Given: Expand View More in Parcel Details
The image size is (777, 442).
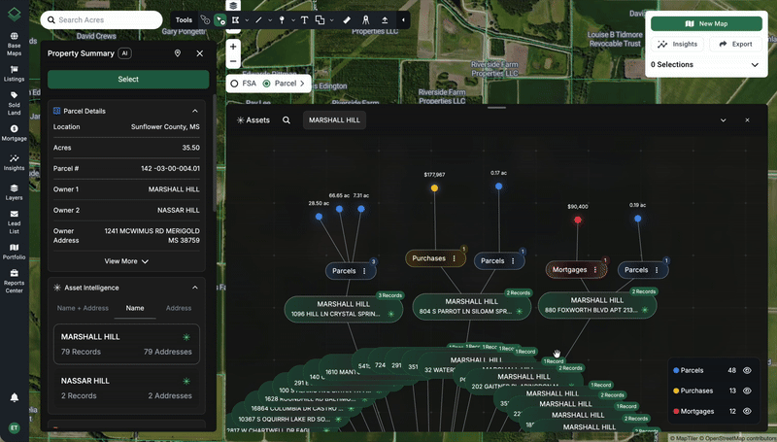Looking at the screenshot, I should coord(127,261).
